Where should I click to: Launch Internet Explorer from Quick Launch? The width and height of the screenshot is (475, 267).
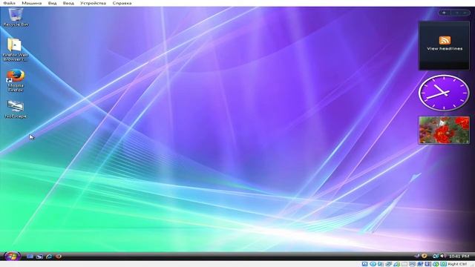pos(49,257)
